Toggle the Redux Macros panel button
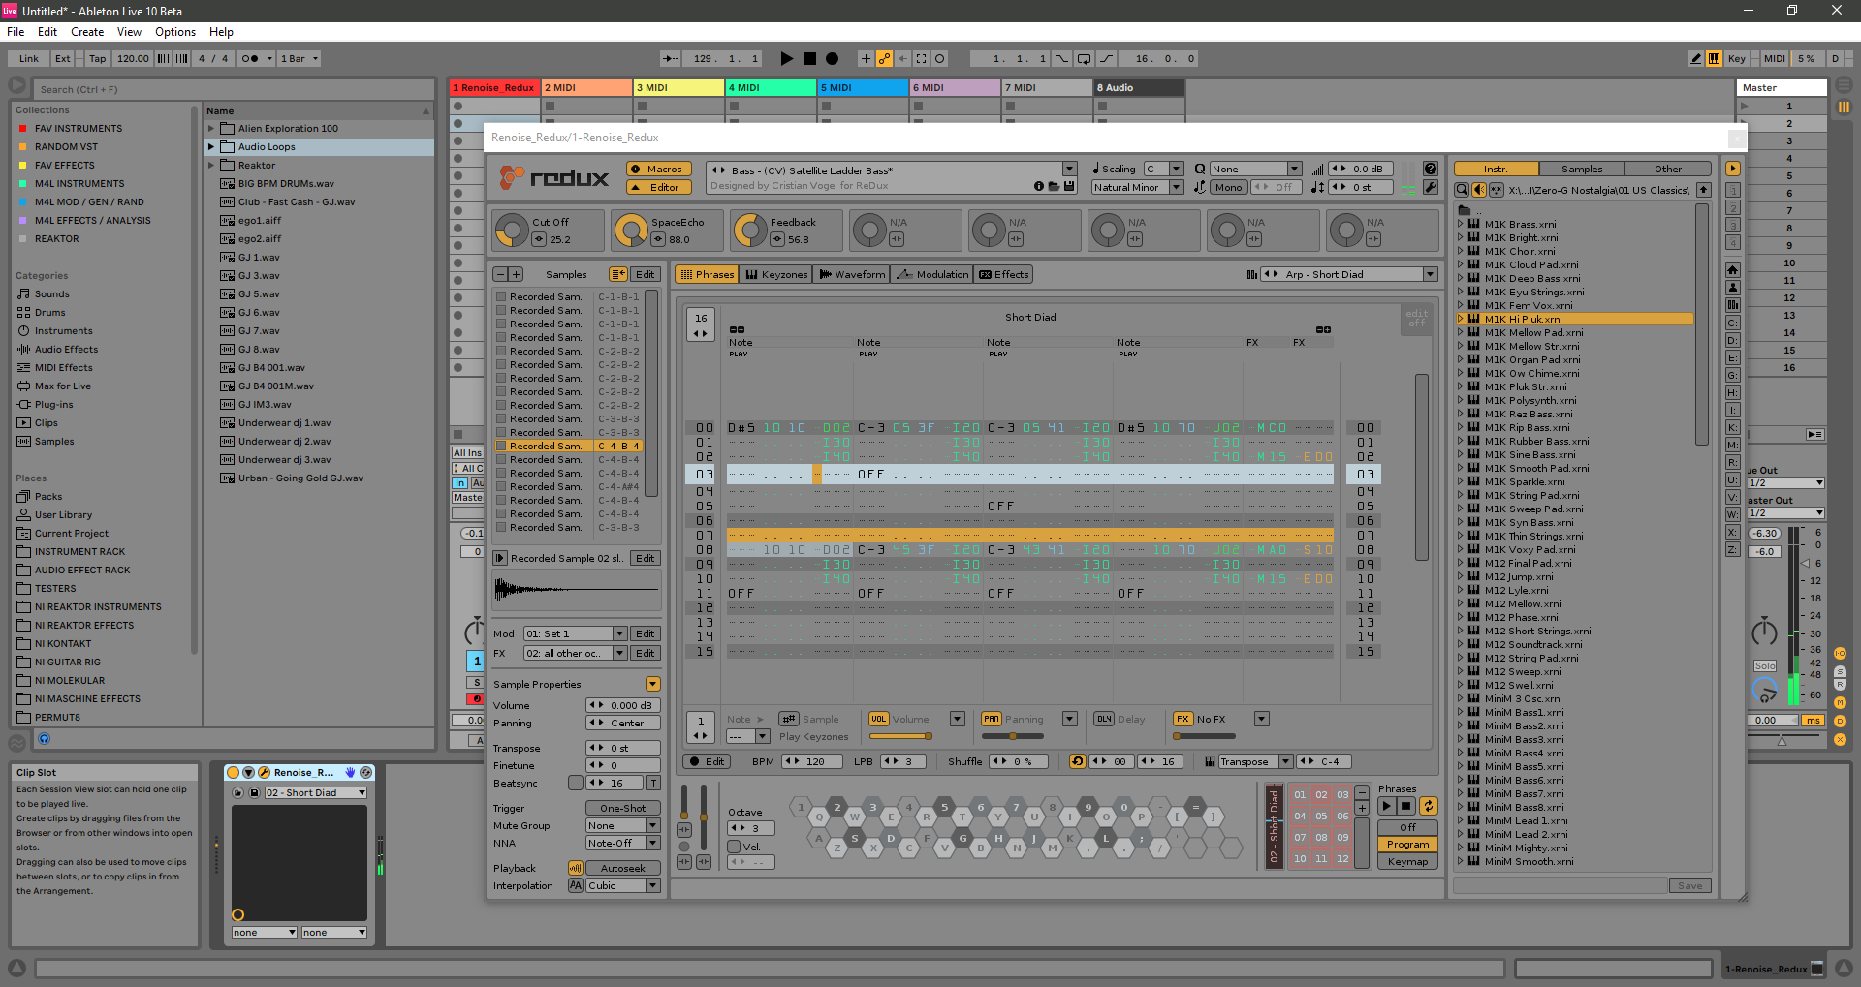Viewport: 1861px width, 987px height. [x=658, y=169]
